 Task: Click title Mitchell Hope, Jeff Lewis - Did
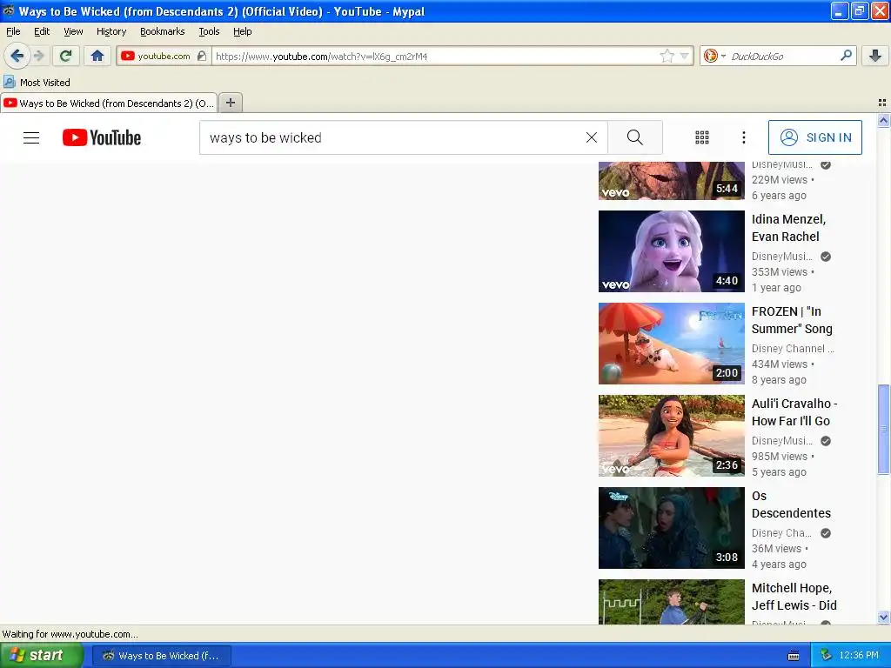794,597
